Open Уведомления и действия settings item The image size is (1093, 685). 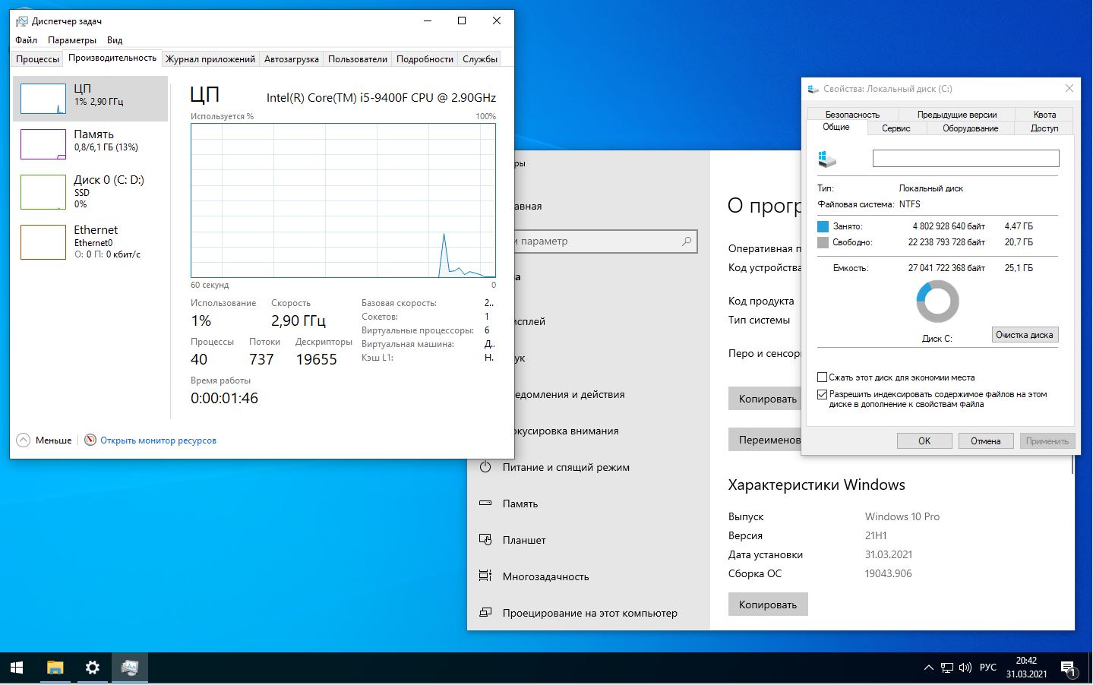[x=570, y=394]
